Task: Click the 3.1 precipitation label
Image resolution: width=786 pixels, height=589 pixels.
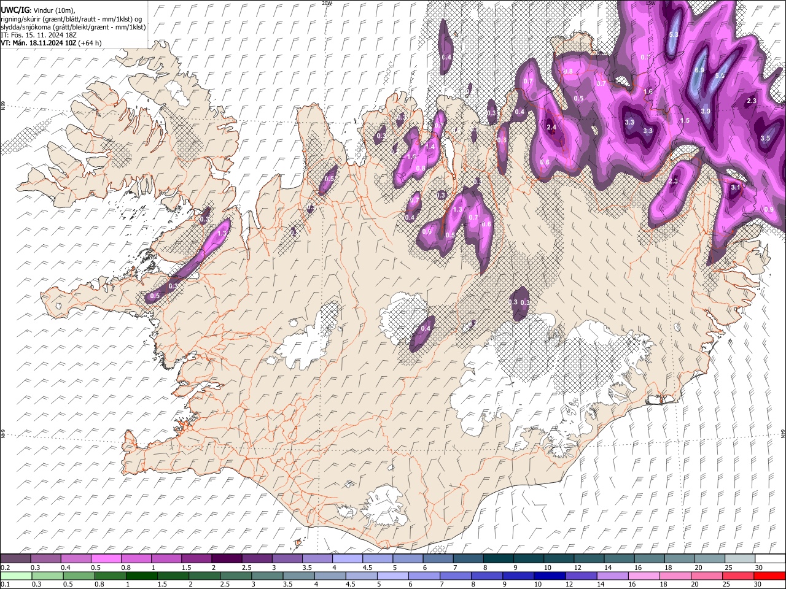Action: tap(736, 188)
